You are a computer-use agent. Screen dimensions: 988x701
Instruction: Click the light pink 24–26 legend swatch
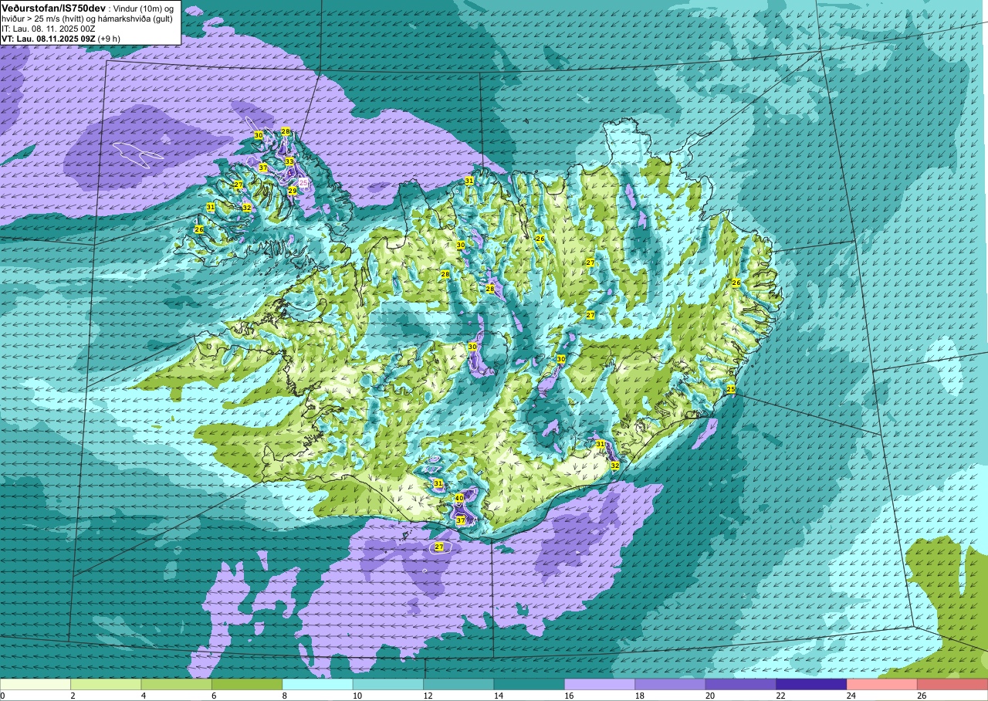[882, 684]
